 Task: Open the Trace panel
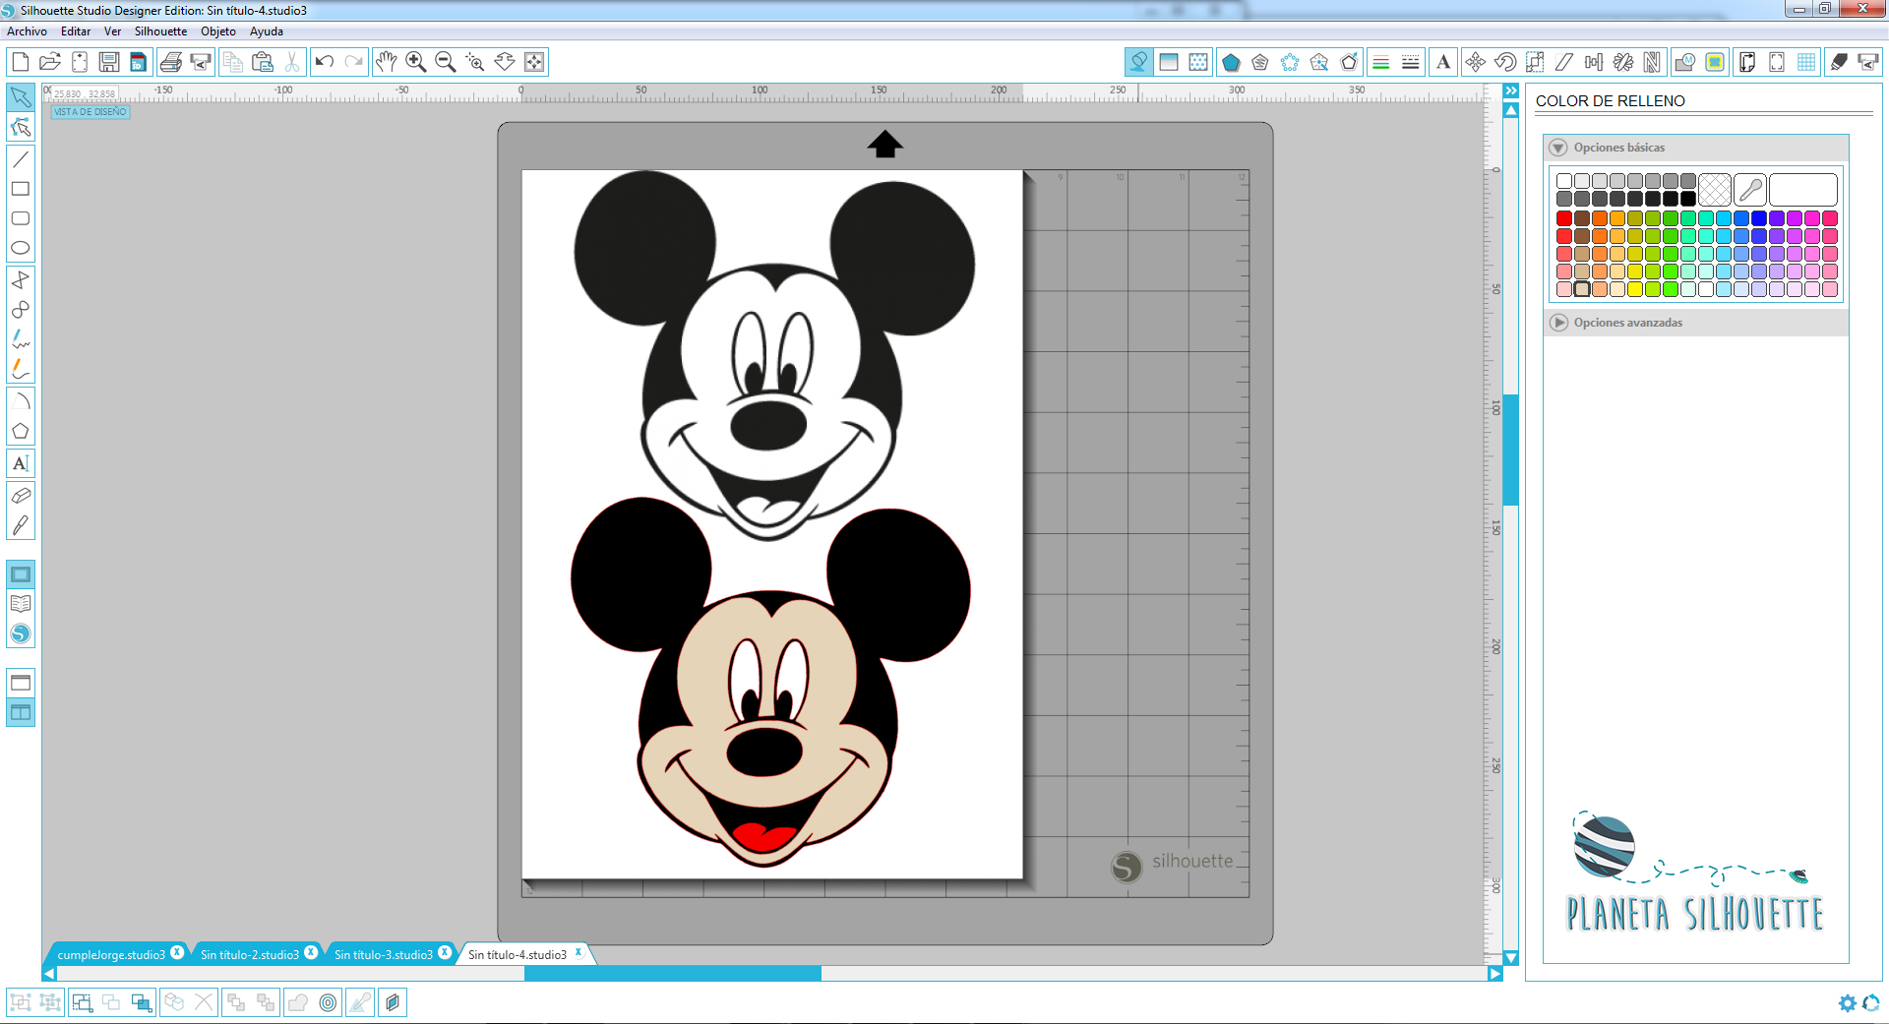point(1715,62)
